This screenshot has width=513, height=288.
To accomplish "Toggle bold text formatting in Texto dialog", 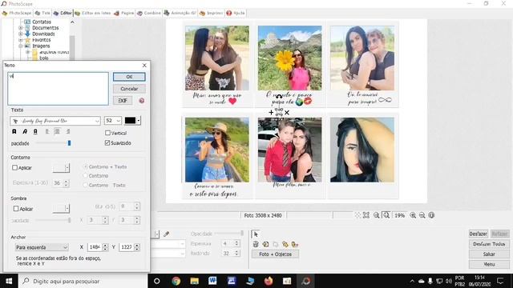I will click(14, 131).
